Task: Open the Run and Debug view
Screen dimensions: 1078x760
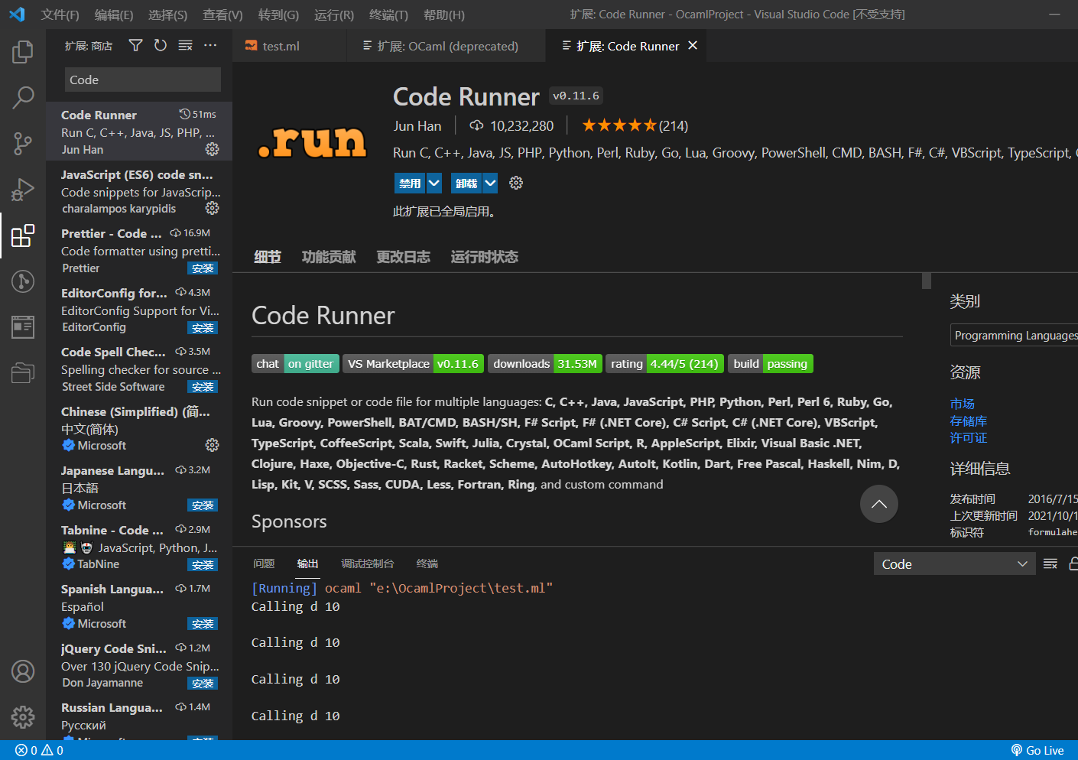Action: [x=22, y=190]
